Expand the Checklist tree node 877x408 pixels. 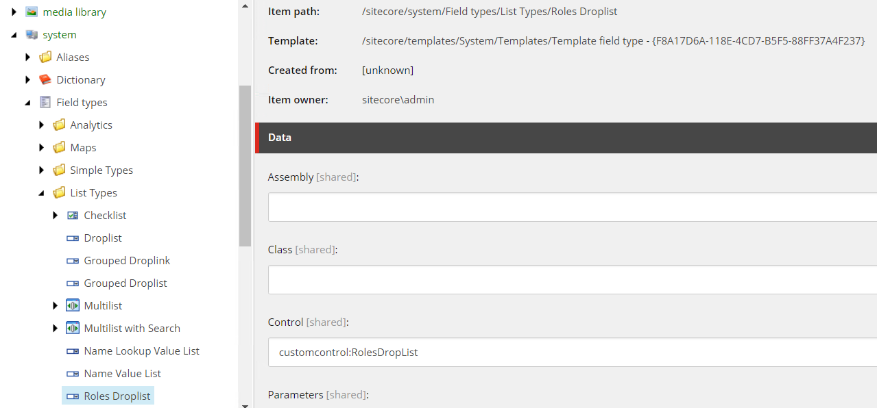tap(56, 215)
